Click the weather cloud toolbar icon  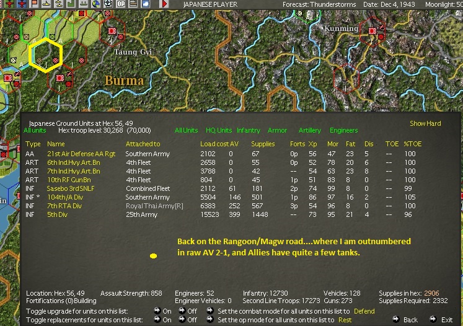click(x=146, y=4)
